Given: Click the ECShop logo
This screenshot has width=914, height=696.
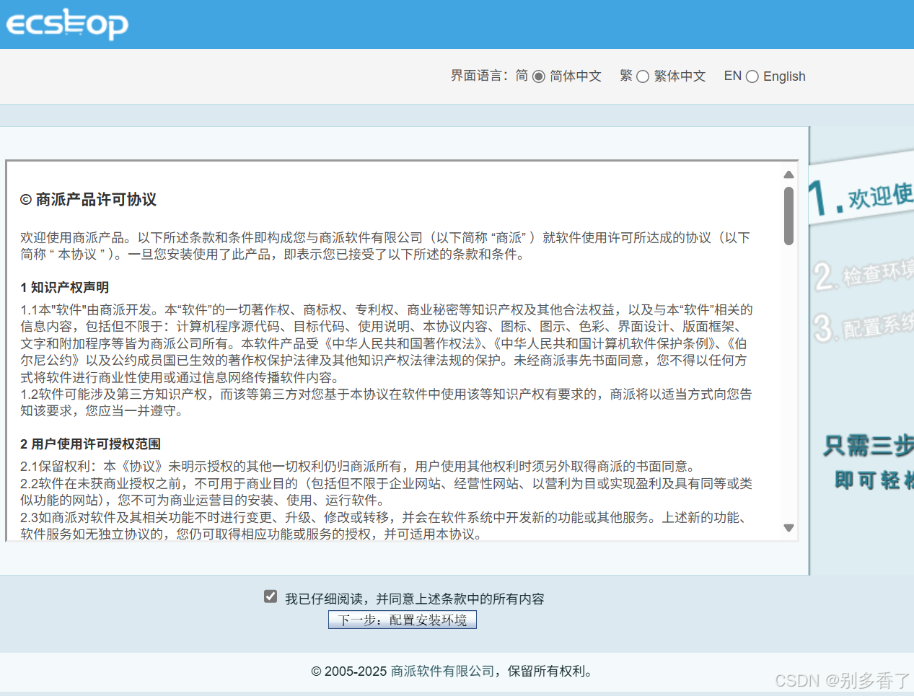Looking at the screenshot, I should pos(67,24).
